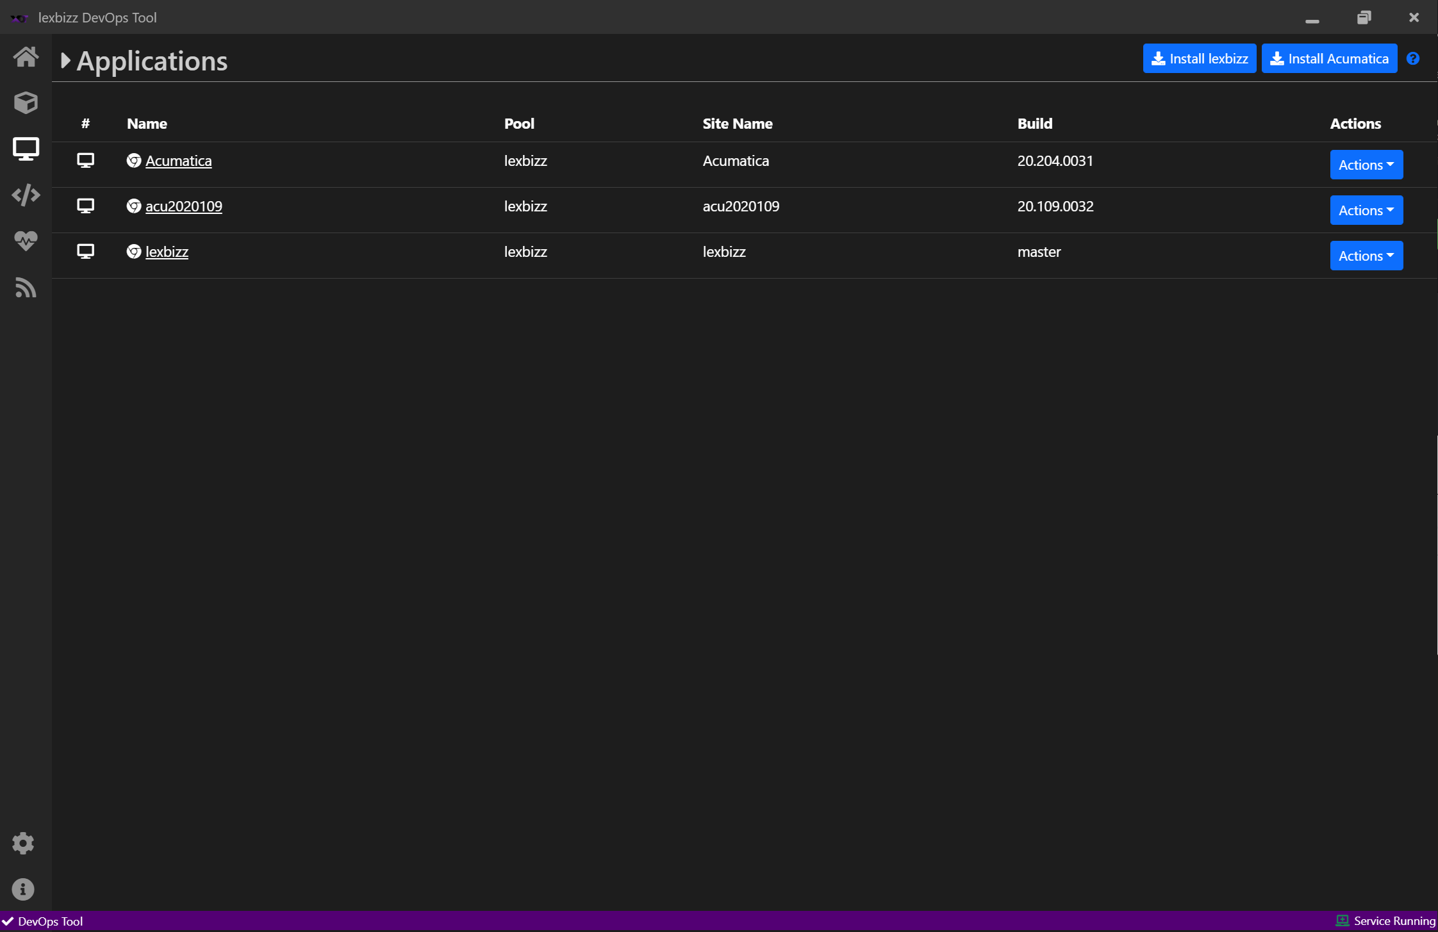The width and height of the screenshot is (1438, 932).
Task: Click the DevOps Tool status bar label
Action: point(51,921)
